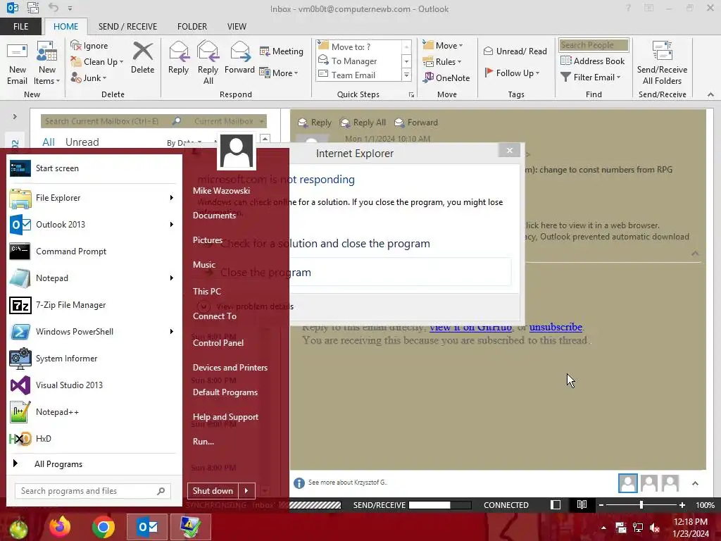Click Reply All in reading pane
The image size is (721, 541).
(363, 123)
